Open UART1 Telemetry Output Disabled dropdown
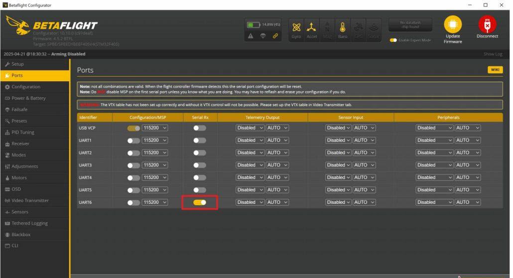The width and height of the screenshot is (513, 278). pyautogui.click(x=250, y=140)
